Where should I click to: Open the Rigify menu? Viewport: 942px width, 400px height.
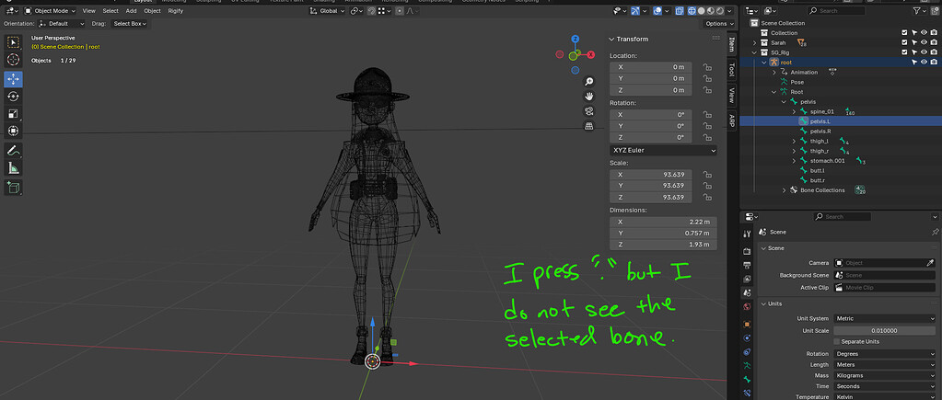tap(176, 11)
